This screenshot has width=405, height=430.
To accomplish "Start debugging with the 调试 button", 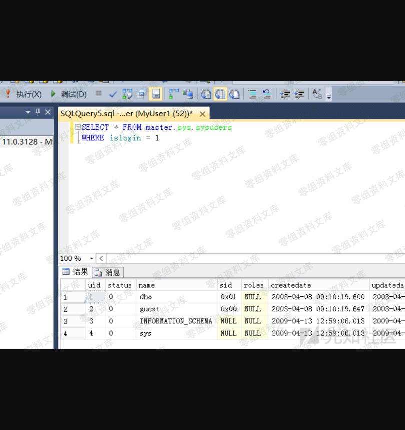I will coord(68,94).
